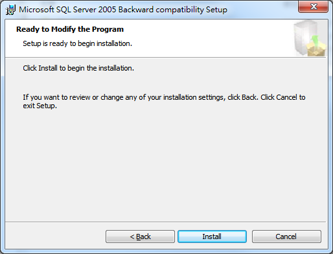Image resolution: width=333 pixels, height=254 pixels.
Task: Open the installer icon menu in title bar
Action: (x=10, y=10)
